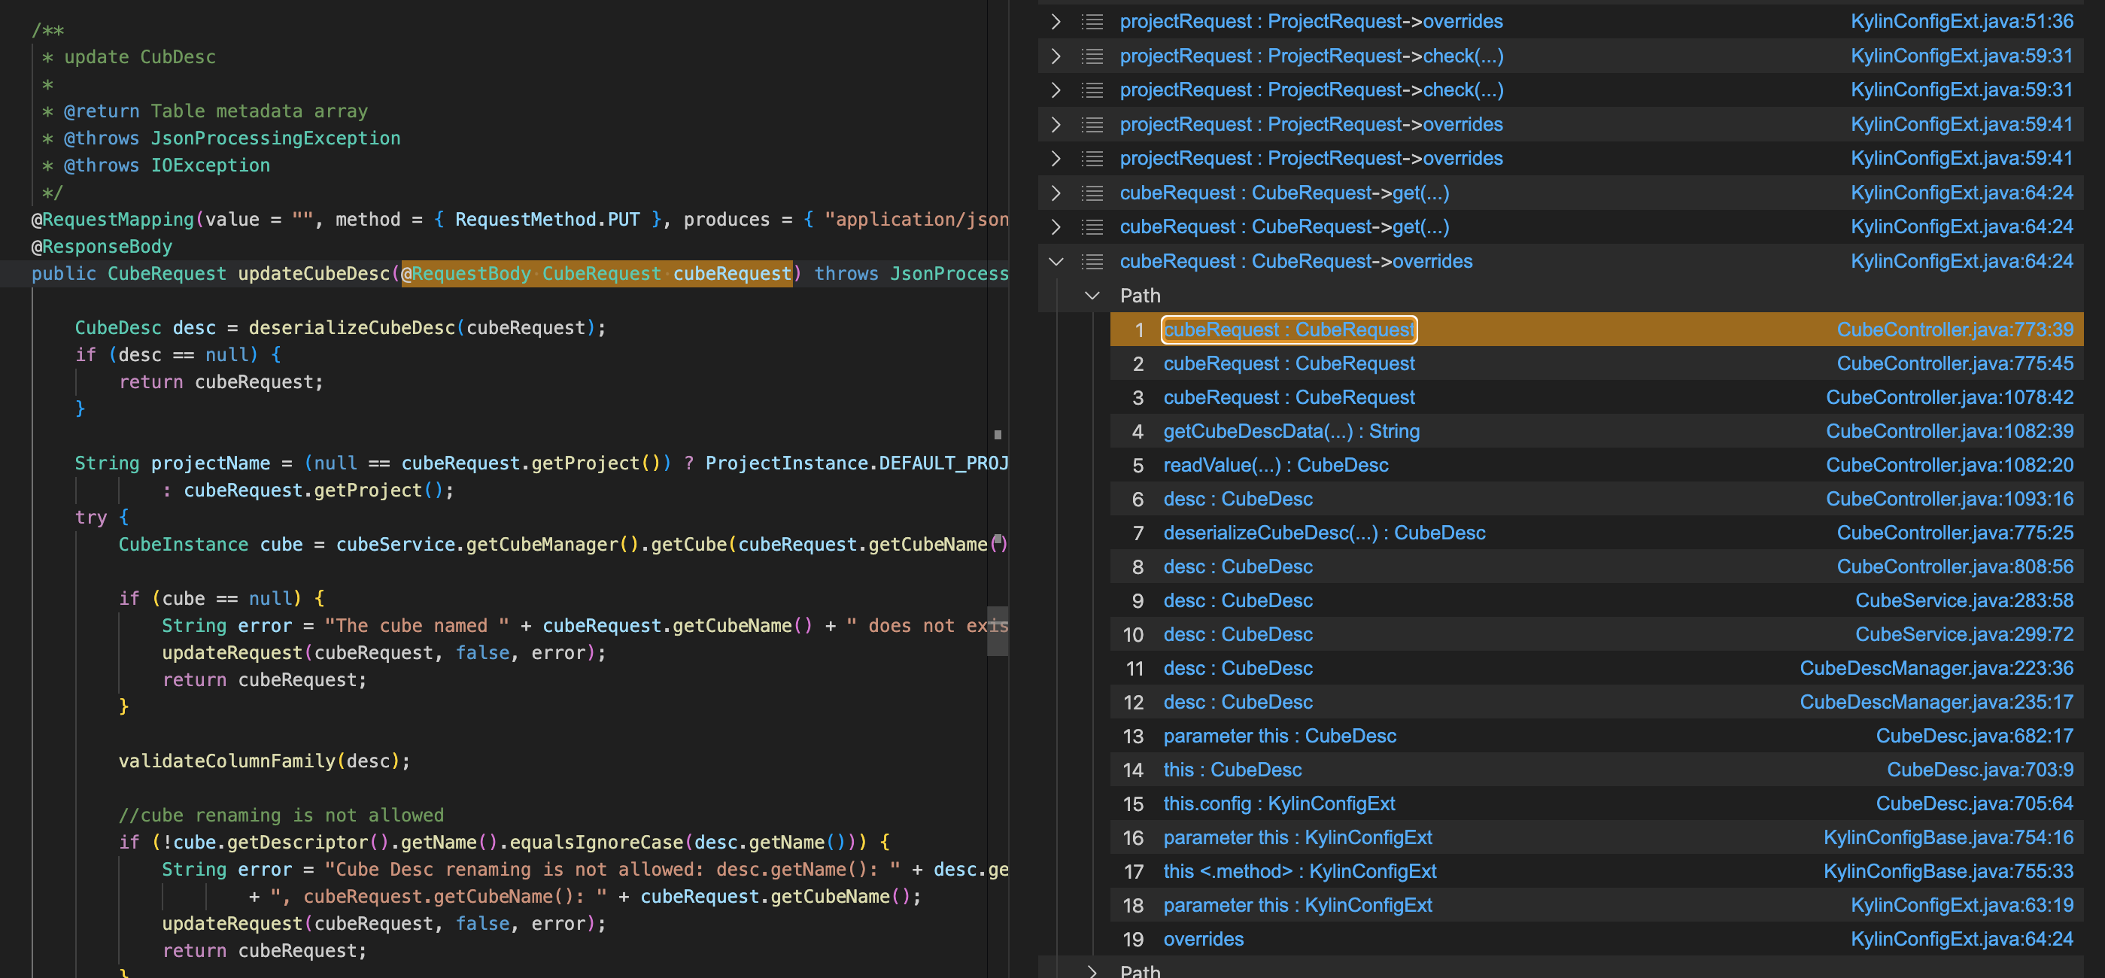The height and width of the screenshot is (978, 2105).
Task: Select path step 18 parameter this : KylinConfigExt
Action: point(1298,906)
